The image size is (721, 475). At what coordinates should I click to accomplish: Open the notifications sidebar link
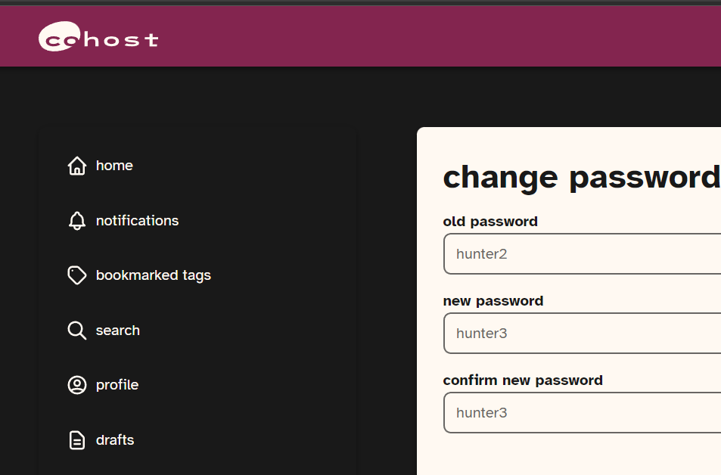click(137, 221)
